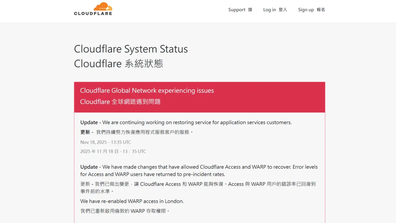The image size is (396, 223).
Task: Click the 登入 label next to Log in
Action: click(x=283, y=10)
